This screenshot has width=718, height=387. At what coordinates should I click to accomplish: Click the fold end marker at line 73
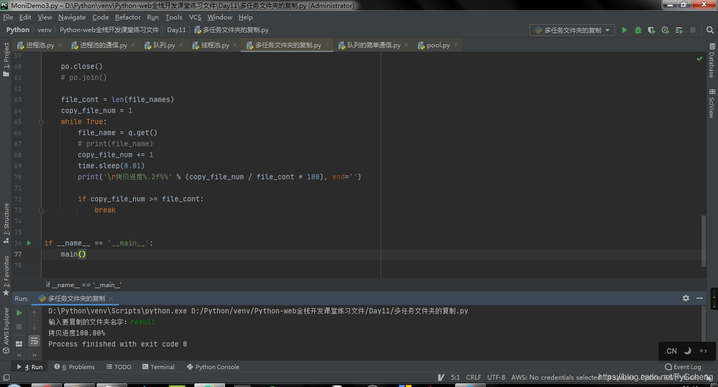(x=42, y=210)
